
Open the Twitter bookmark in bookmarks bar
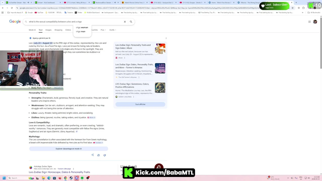coord(78,13)
